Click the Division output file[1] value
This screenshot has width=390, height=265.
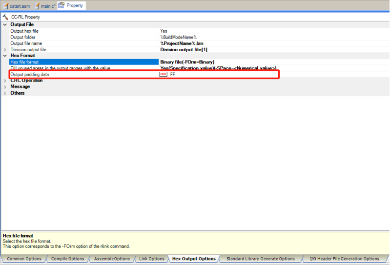point(184,50)
